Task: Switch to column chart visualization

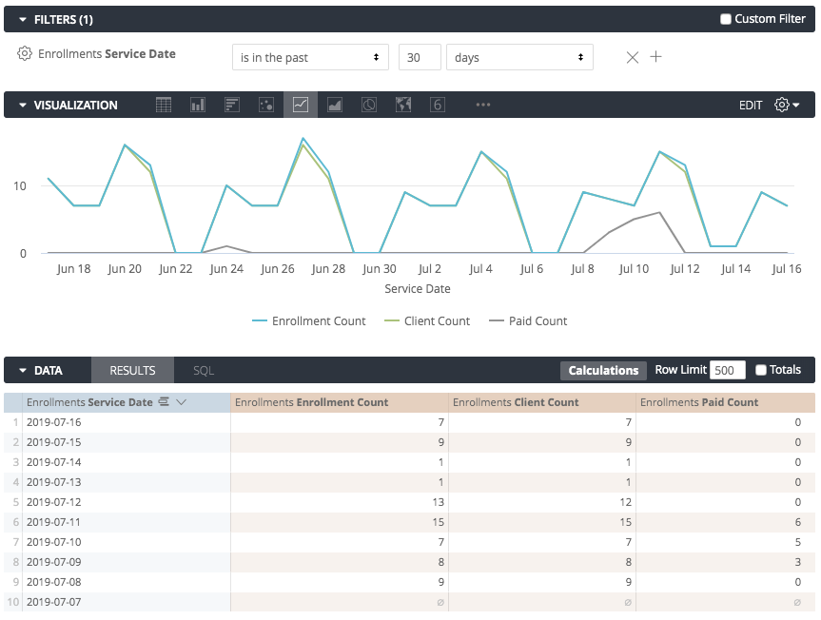Action: click(198, 106)
